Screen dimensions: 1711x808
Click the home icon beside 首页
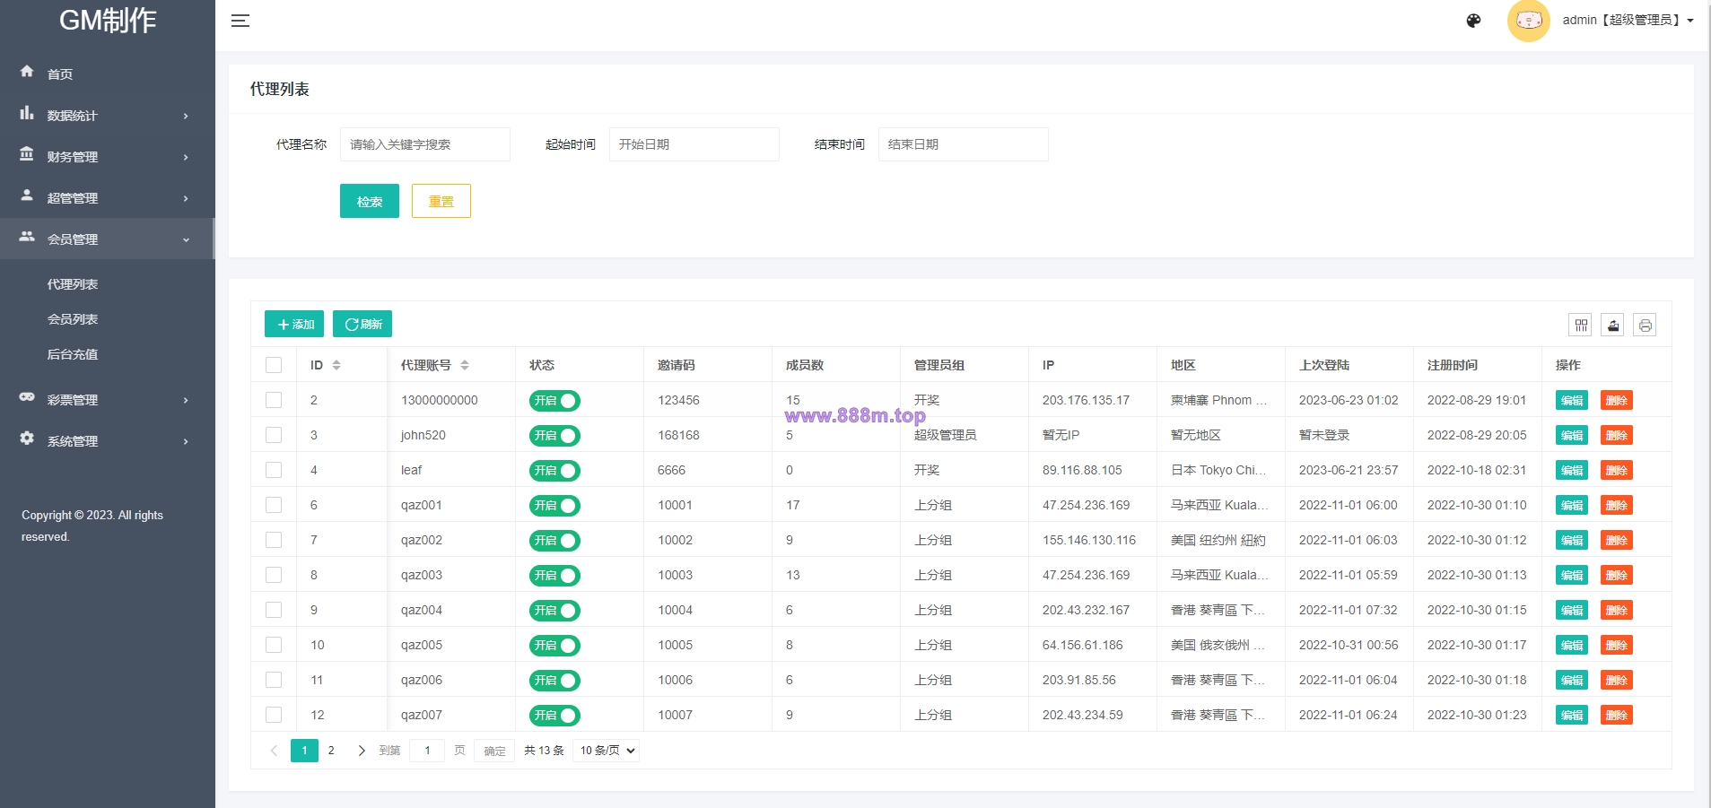coord(27,71)
